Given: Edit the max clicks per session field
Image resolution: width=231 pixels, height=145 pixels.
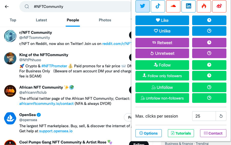Looking at the screenshot, I should pos(204,116).
